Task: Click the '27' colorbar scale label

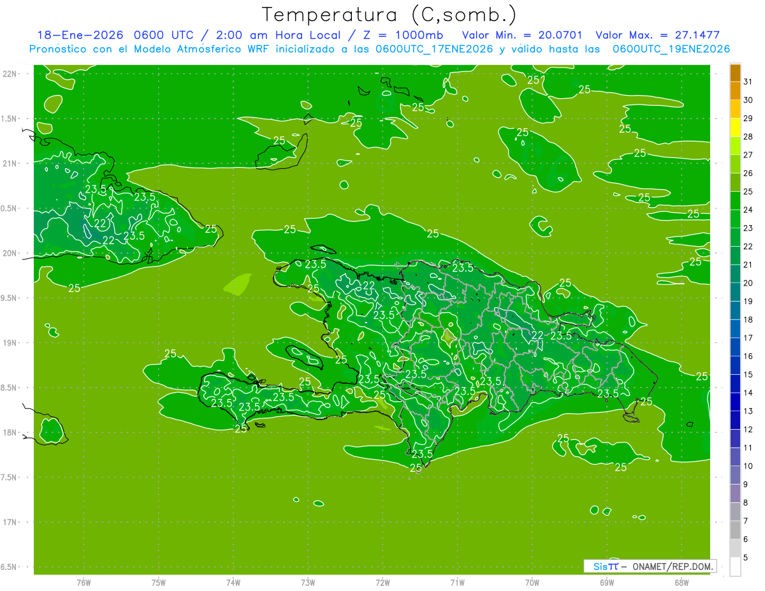Action: (748, 155)
